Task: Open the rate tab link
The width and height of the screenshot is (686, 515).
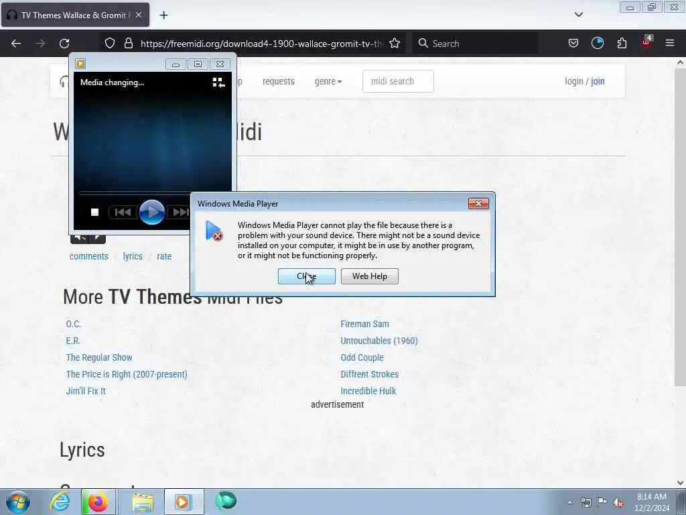Action: [164, 256]
